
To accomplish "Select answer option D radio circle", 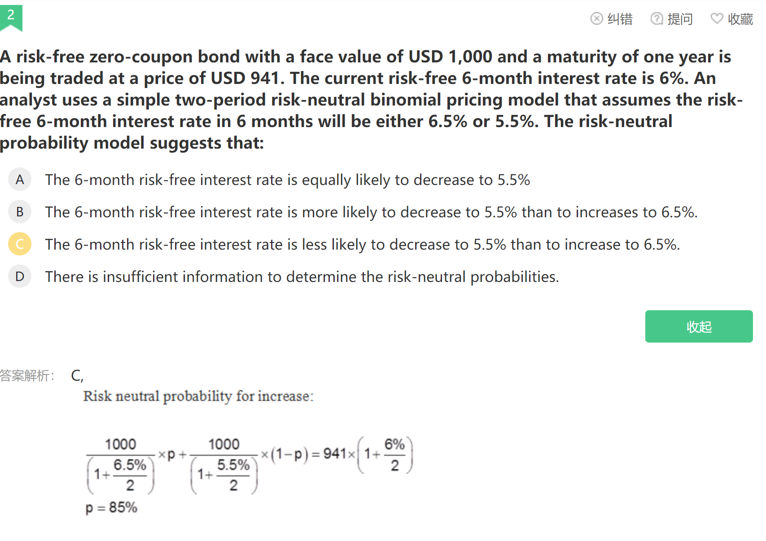I will click(x=20, y=277).
